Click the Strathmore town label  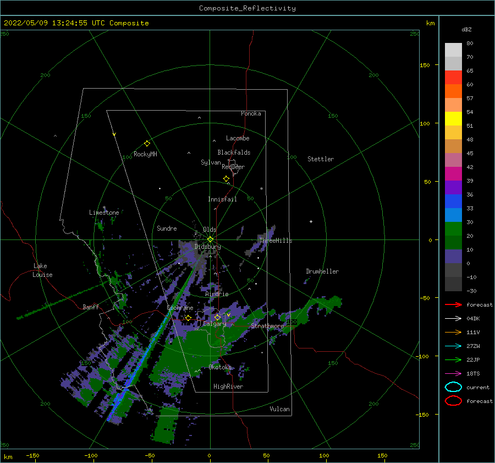[267, 325]
